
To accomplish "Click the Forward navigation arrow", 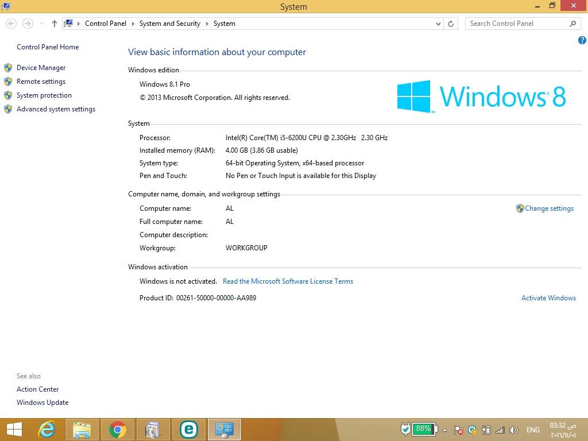I will coord(28,24).
